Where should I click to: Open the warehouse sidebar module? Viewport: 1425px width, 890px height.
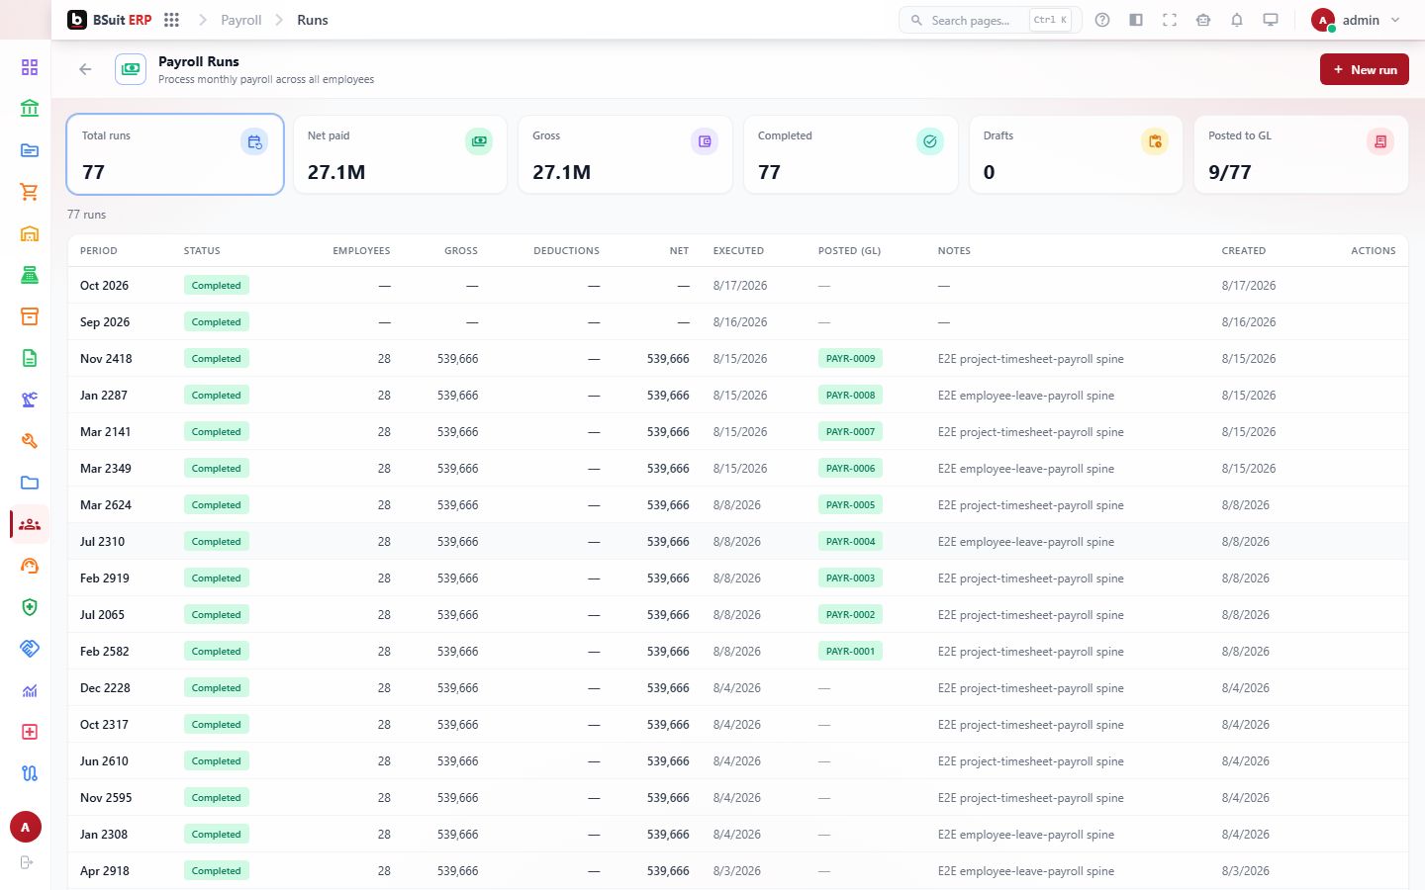[x=30, y=233]
